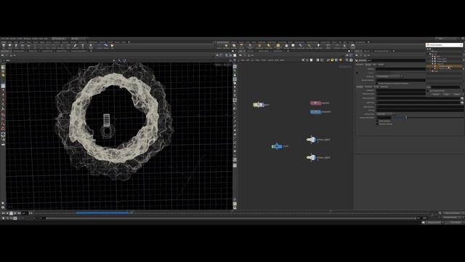Switch to the Material Palette pane tab
465x262 pixels.
264,51
